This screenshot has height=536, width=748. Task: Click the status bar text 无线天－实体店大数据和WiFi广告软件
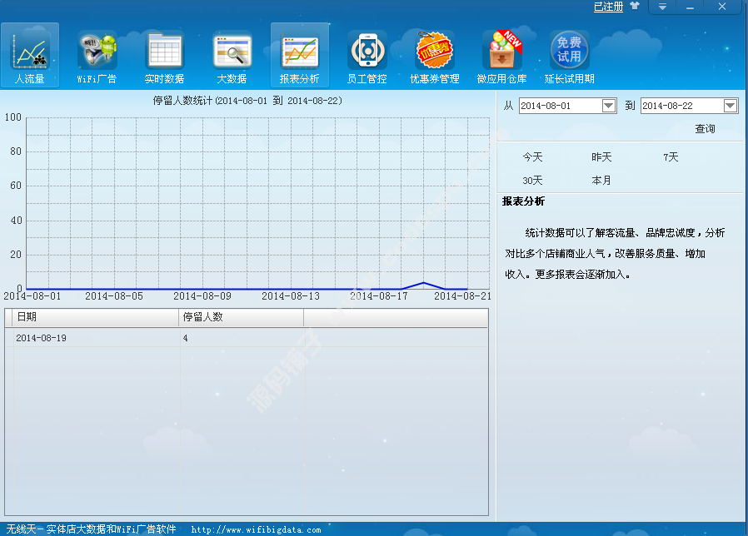click(91, 529)
